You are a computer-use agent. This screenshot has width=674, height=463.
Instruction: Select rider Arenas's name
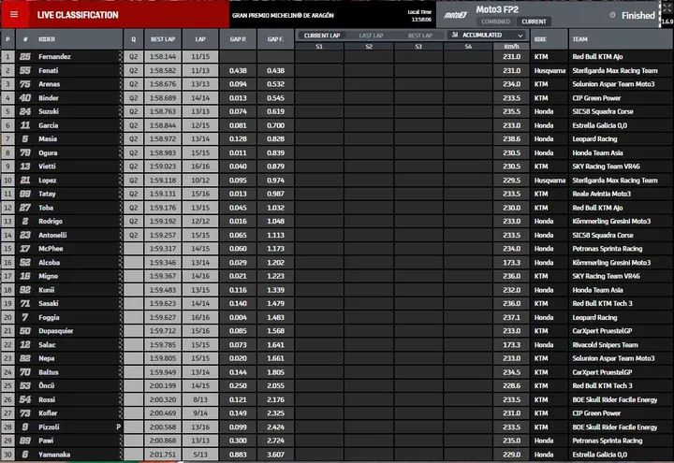[49, 84]
